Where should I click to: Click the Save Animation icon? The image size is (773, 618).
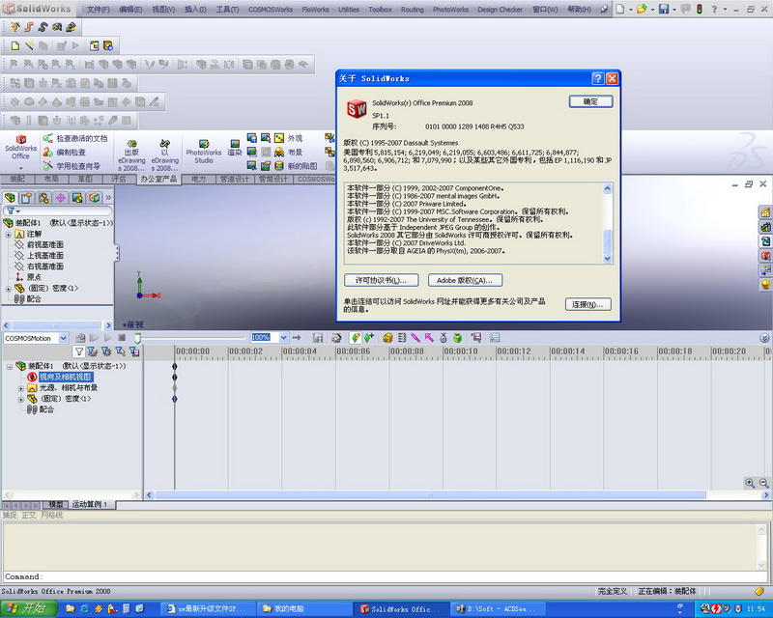coord(318,338)
